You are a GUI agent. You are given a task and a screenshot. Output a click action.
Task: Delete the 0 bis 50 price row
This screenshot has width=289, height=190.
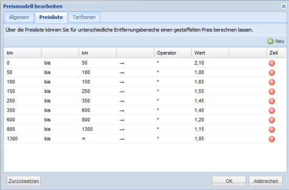[272, 63]
